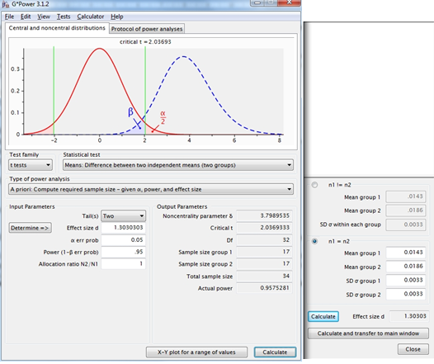
Task: Switch to Protocol of power analyses tab
Action: click(x=147, y=29)
